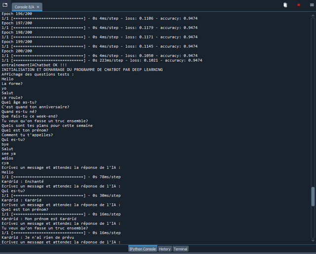Click the 'Epoch 196/200' line
Screen dimensions: 316x254
tap(17, 14)
